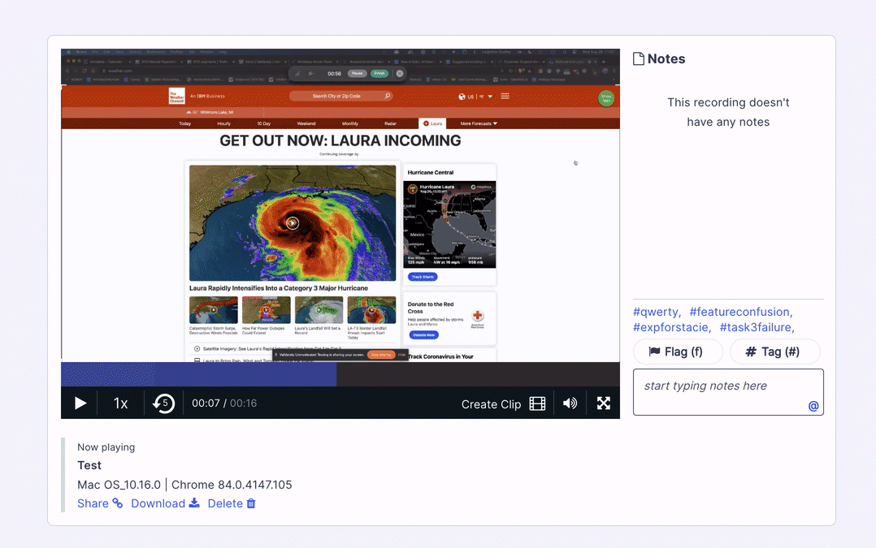Click Stop sharing in the sharing banner

click(x=381, y=354)
